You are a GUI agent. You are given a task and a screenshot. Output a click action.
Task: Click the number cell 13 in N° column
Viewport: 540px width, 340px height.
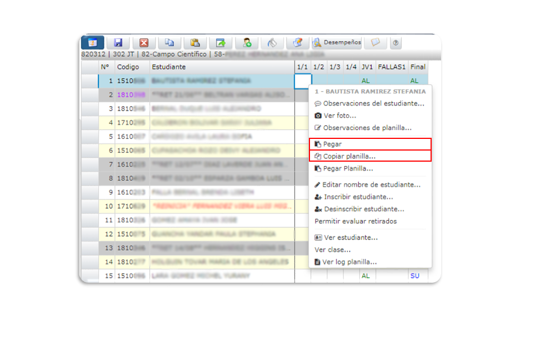click(x=107, y=248)
